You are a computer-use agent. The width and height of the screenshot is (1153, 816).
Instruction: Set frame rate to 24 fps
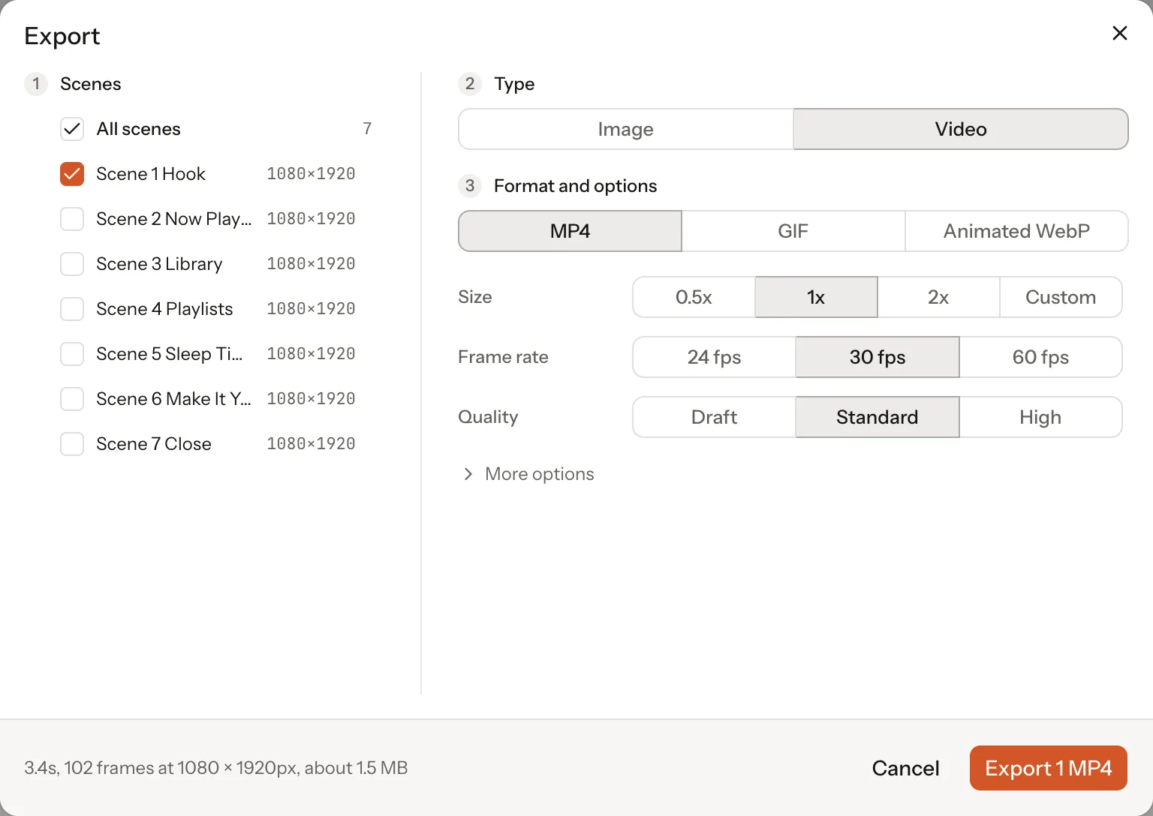(714, 357)
